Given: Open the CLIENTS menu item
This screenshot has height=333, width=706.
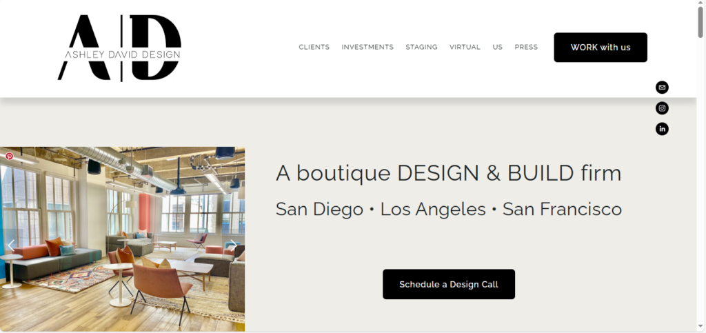Looking at the screenshot, I should tap(314, 48).
